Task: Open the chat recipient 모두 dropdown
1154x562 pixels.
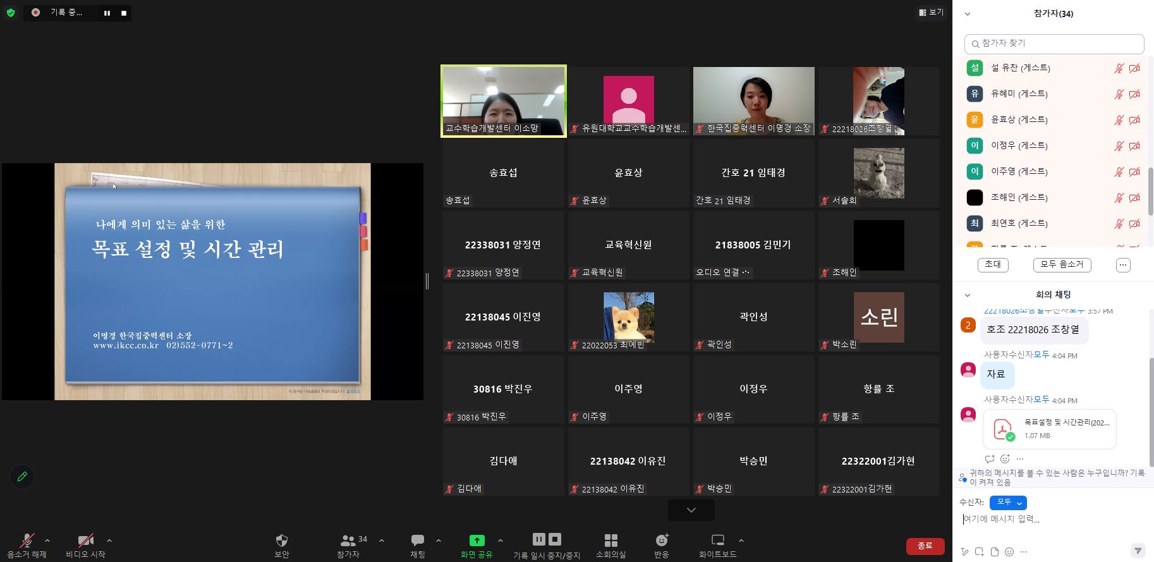Action: pyautogui.click(x=1007, y=503)
